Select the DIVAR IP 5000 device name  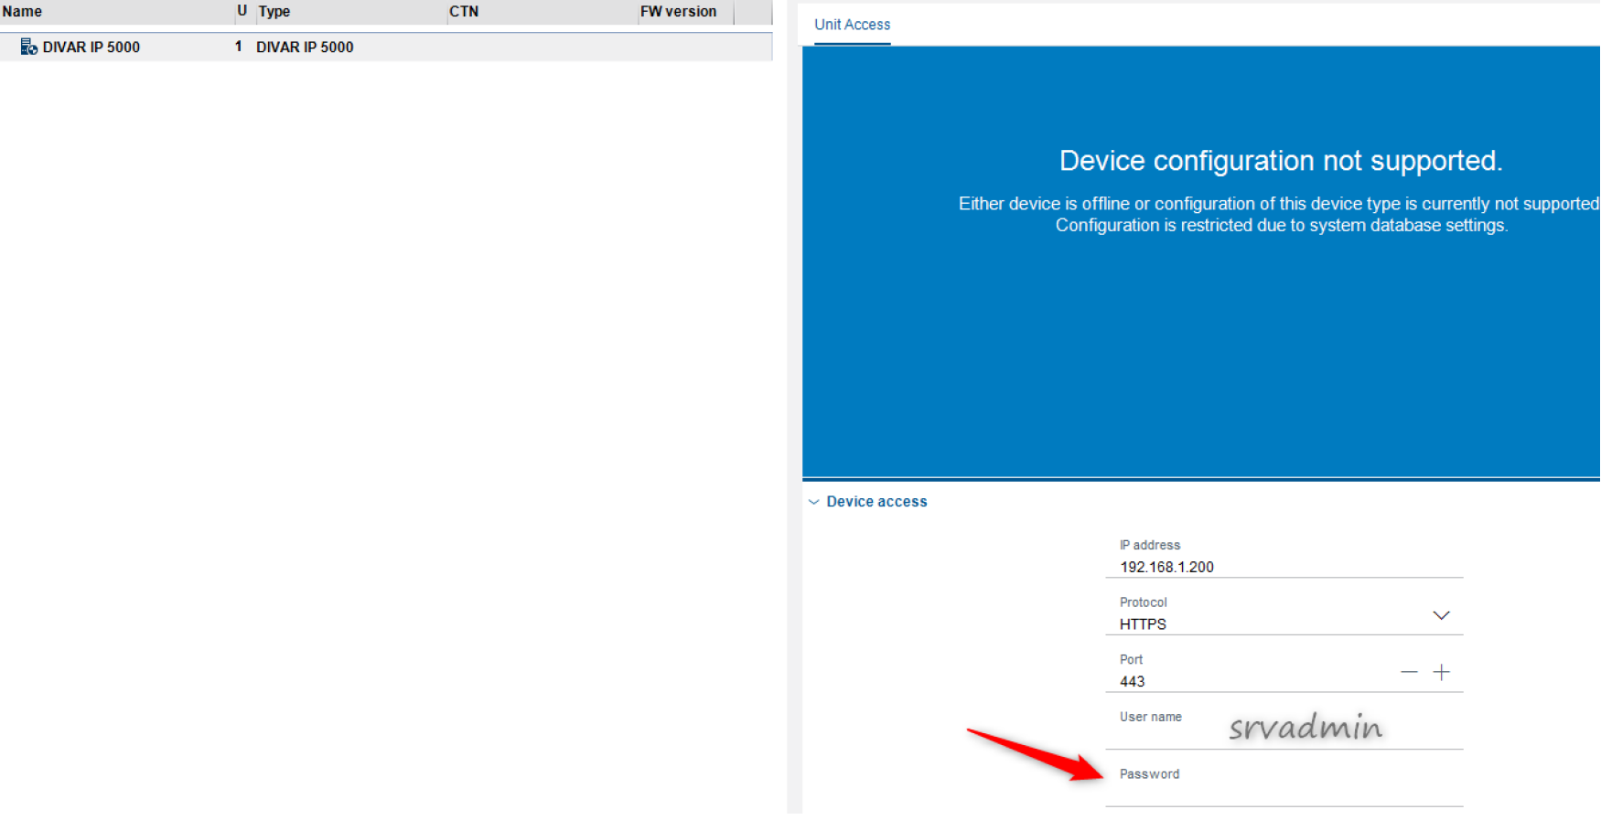(91, 47)
